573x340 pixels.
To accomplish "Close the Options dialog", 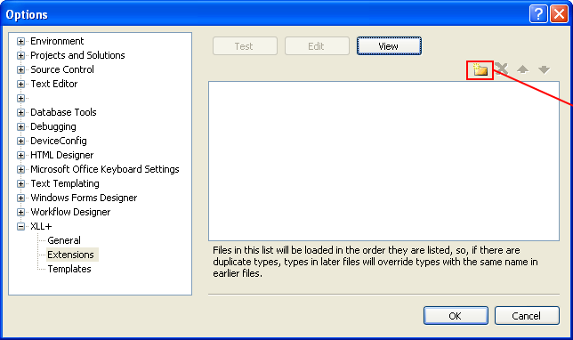I will click(559, 14).
